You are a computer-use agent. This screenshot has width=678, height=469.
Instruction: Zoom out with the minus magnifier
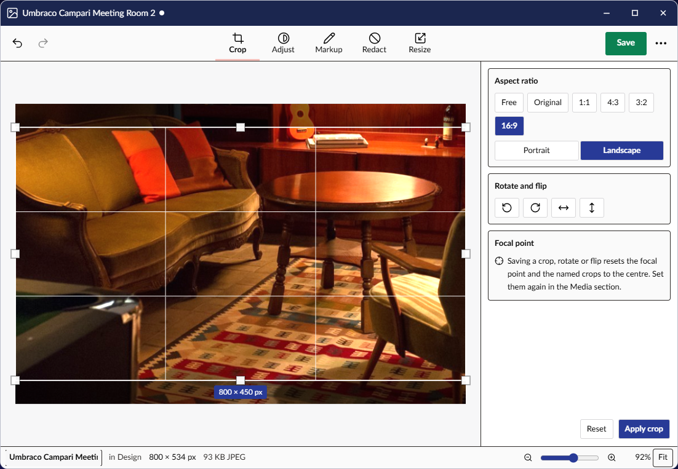(528, 457)
